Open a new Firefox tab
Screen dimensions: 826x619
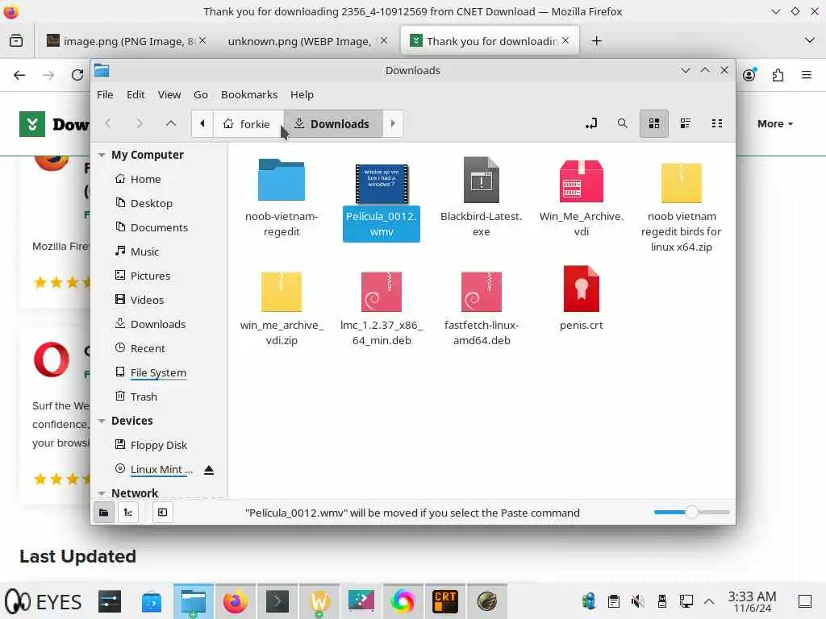click(x=596, y=41)
